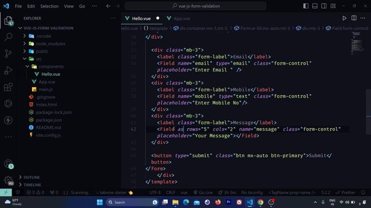This screenshot has width=371, height=208.
Task: Open remote window indicator in status bar
Action: 6,192
